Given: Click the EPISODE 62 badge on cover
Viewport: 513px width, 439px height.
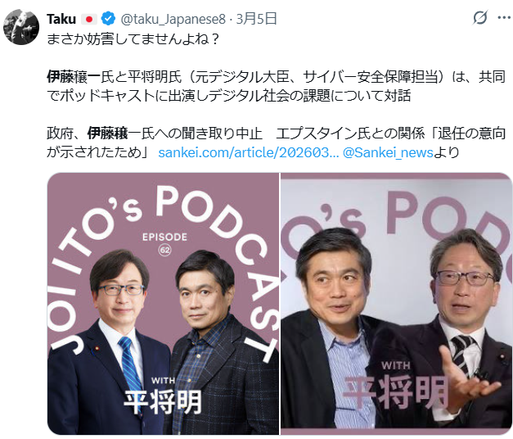Looking at the screenshot, I should [164, 244].
